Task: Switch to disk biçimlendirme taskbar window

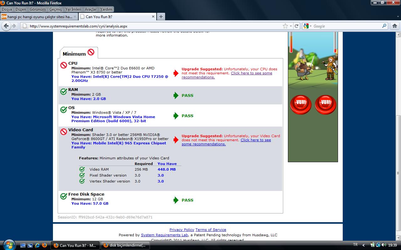Action: (x=125, y=245)
